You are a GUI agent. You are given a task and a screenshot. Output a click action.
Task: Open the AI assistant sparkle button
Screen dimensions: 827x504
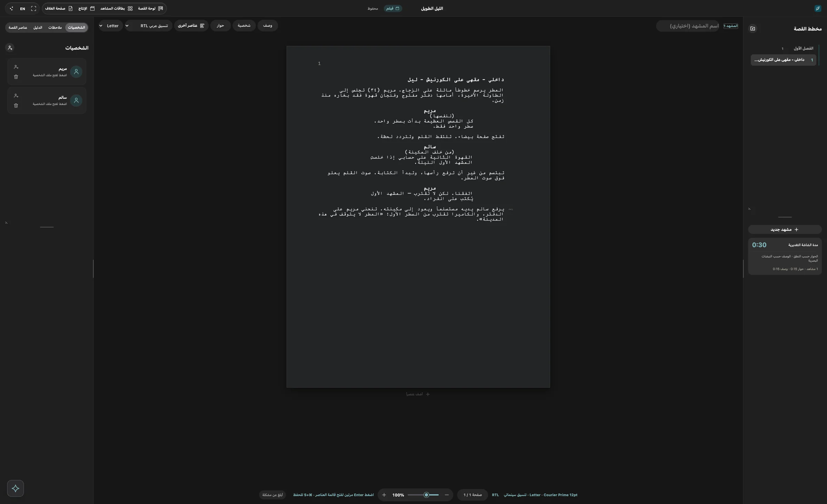tap(16, 488)
